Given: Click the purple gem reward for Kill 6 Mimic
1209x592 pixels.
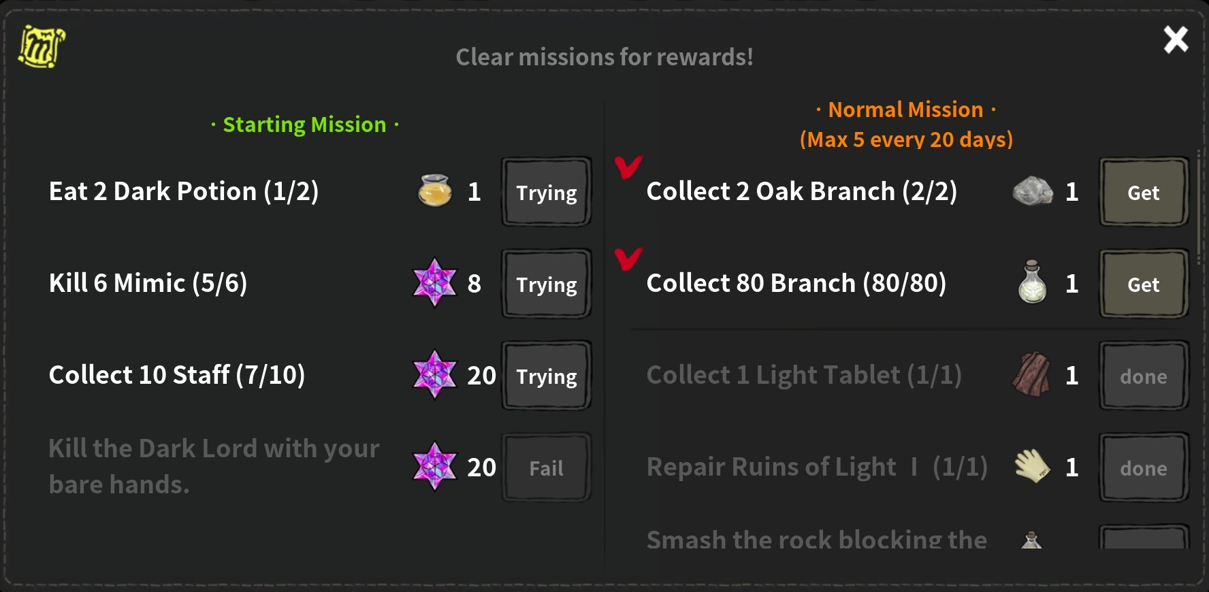Looking at the screenshot, I should (434, 283).
